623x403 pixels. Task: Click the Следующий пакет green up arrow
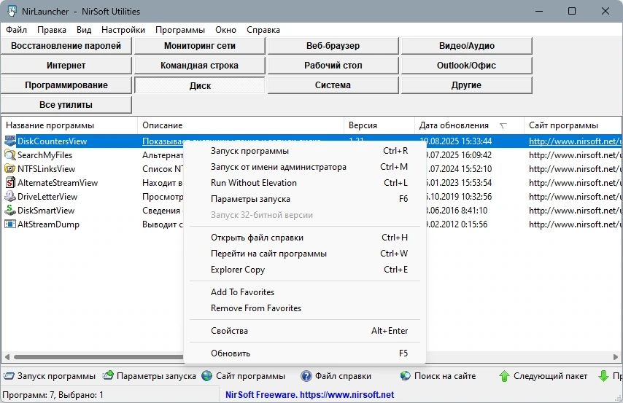pyautogui.click(x=504, y=375)
